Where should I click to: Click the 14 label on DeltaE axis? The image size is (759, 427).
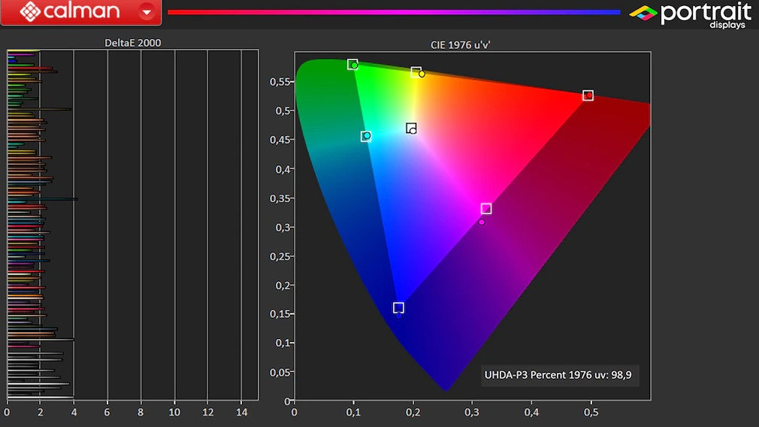tap(241, 412)
